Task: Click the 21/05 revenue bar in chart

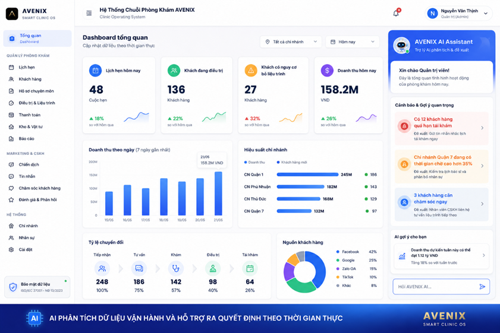Action: pyautogui.click(x=218, y=194)
